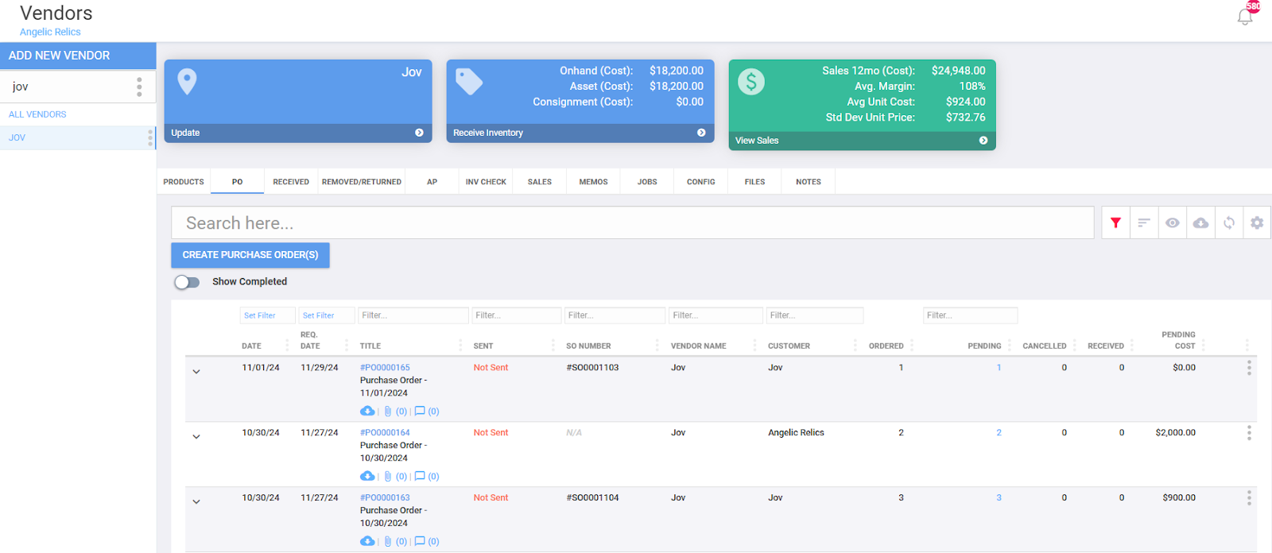The width and height of the screenshot is (1272, 553).
Task: Open the REMOVED/RETURNED tab
Action: 362,182
